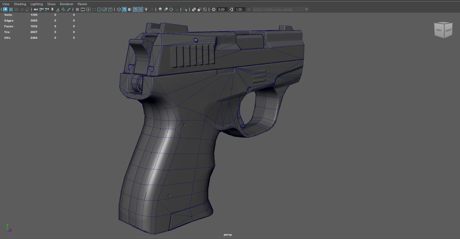460x239 pixels.
Task: Click the Gamma value field
Action: tap(240, 9)
